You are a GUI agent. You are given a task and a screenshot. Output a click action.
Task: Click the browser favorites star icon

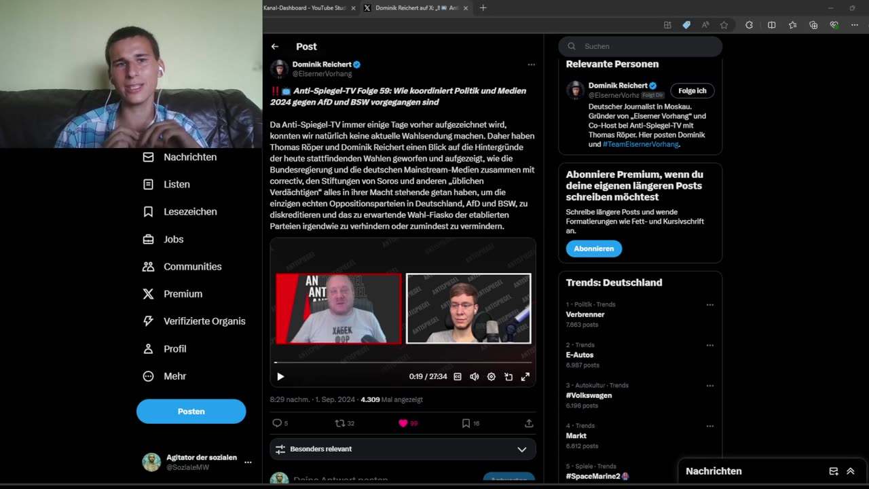[724, 25]
